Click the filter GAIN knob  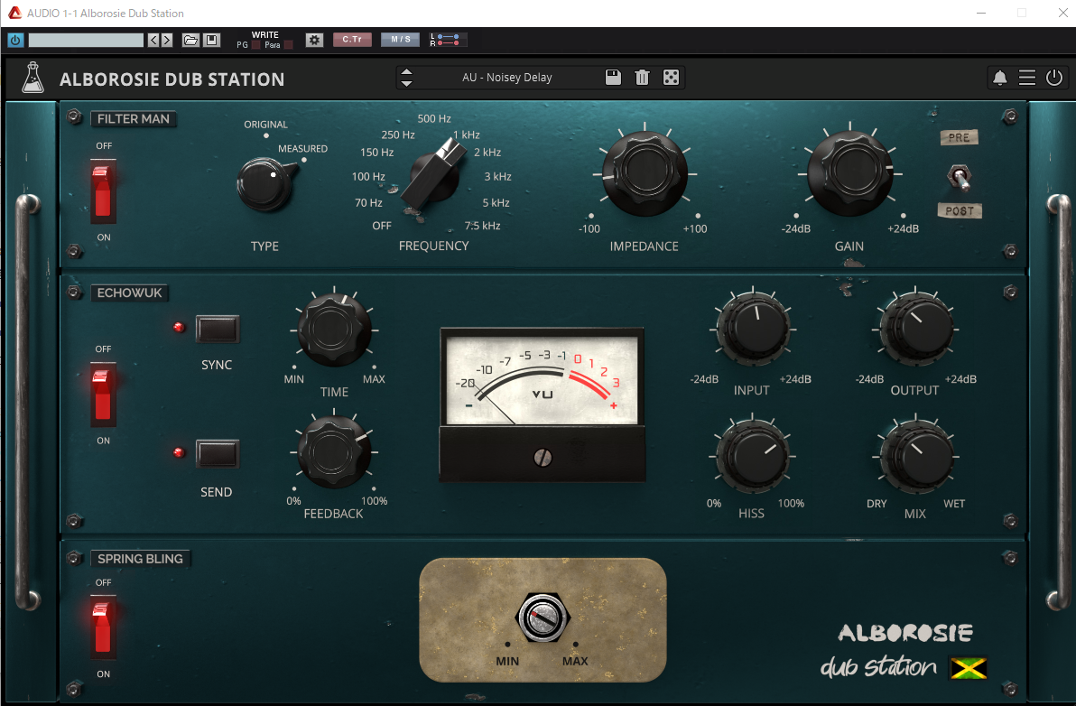[x=849, y=173]
